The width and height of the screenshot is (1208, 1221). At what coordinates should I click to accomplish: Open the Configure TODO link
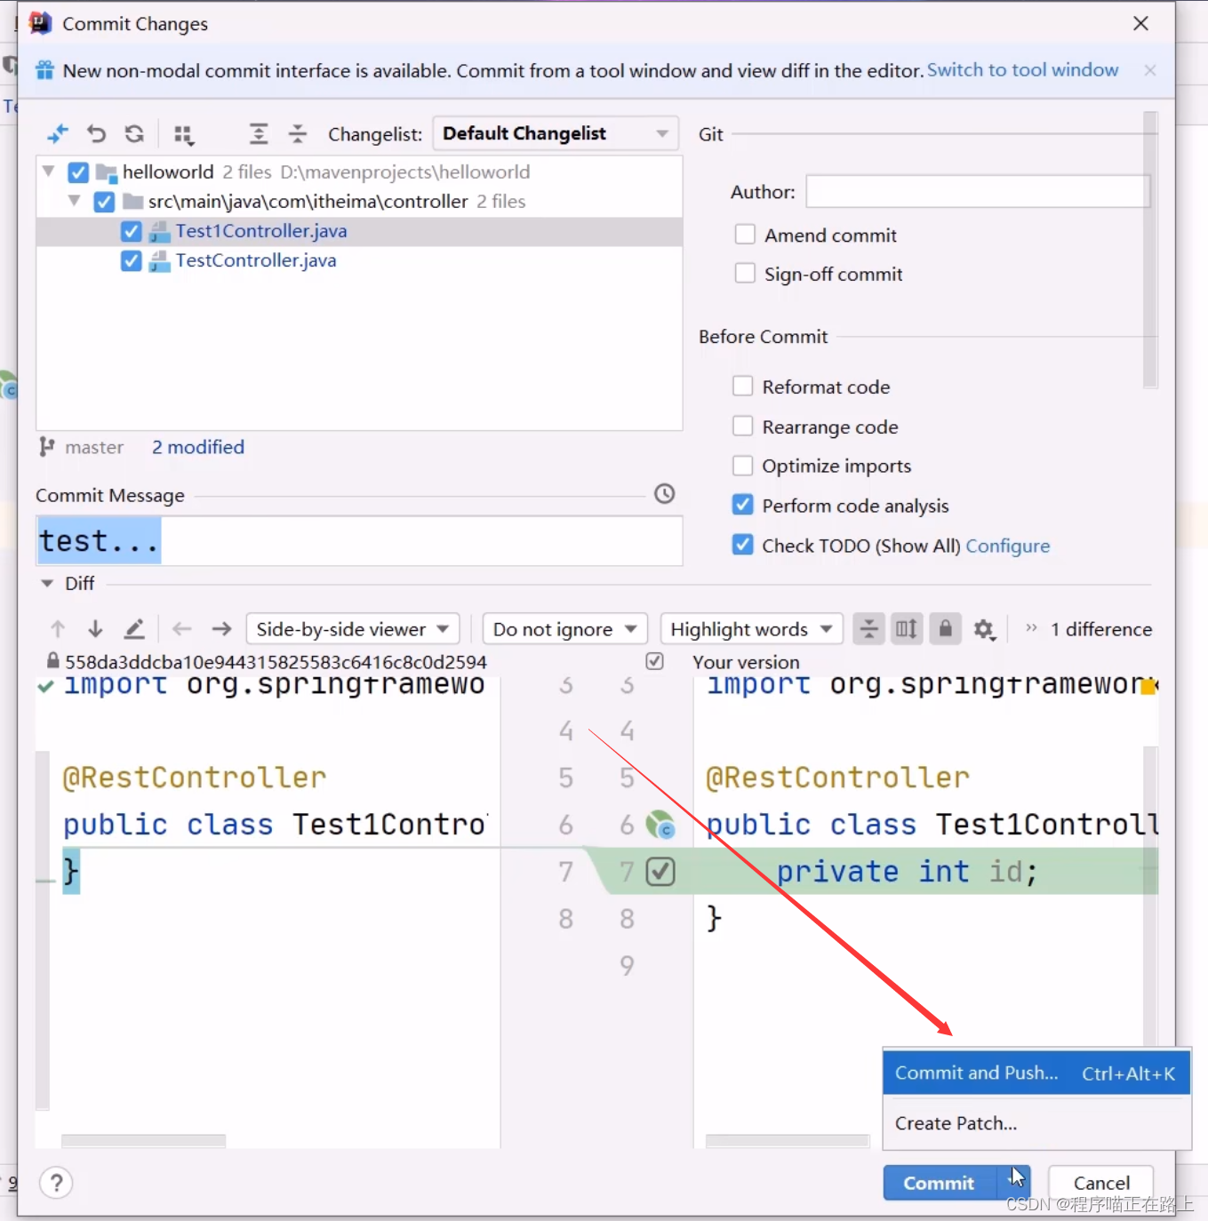[1007, 546]
